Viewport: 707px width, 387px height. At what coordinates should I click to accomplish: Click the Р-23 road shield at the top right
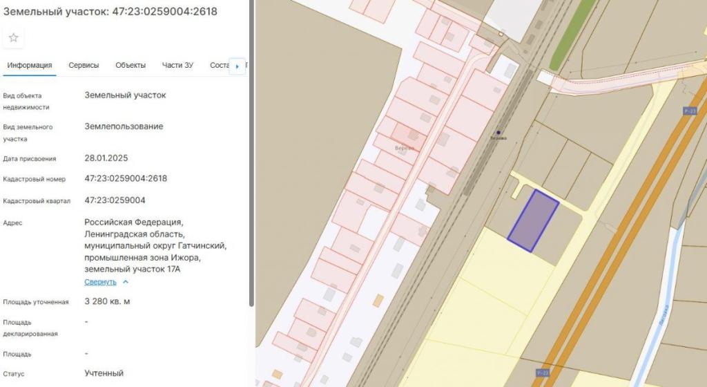pos(689,111)
